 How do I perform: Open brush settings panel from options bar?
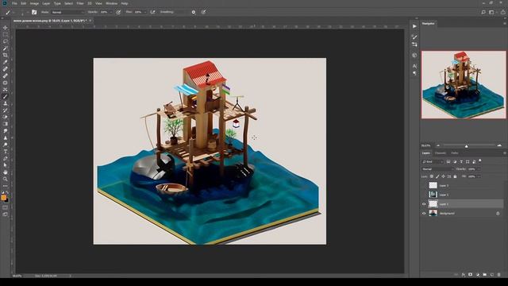tap(34, 12)
